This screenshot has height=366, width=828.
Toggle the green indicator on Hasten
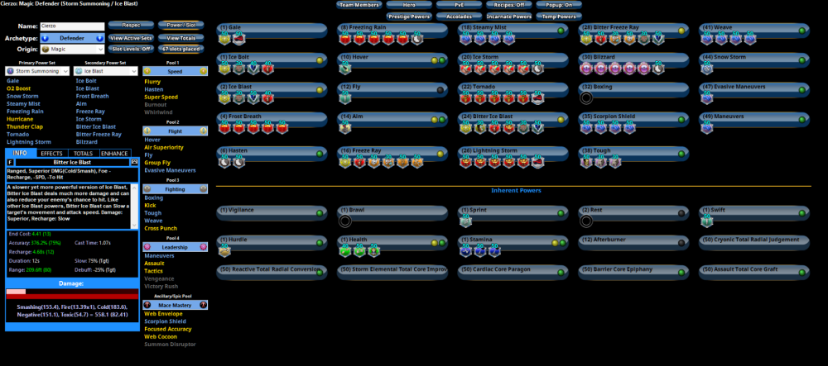point(320,151)
